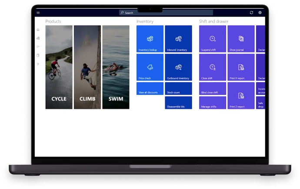Click the Print X-report tile

point(241,67)
